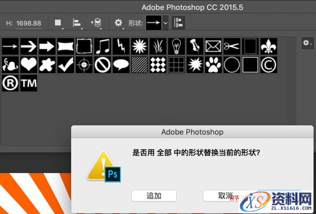The width and height of the screenshot is (316, 214).
Task: Select the copyright symbol shape
Action: (x=269, y=64)
